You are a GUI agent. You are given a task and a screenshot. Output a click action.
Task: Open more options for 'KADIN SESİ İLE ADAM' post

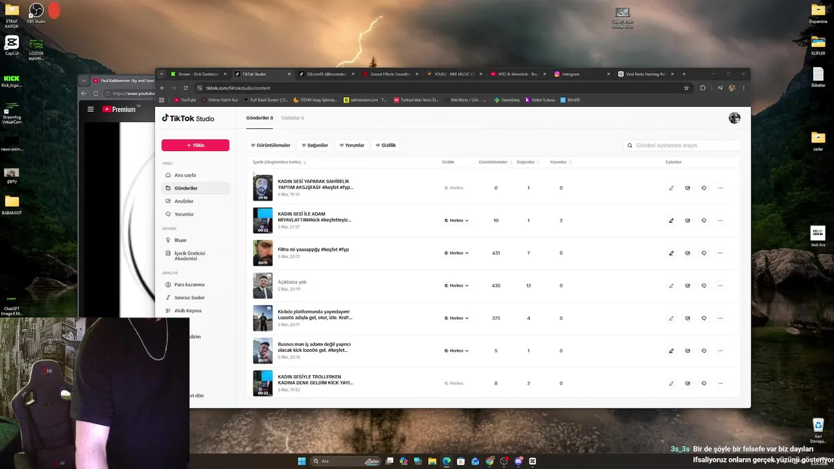pos(720,220)
